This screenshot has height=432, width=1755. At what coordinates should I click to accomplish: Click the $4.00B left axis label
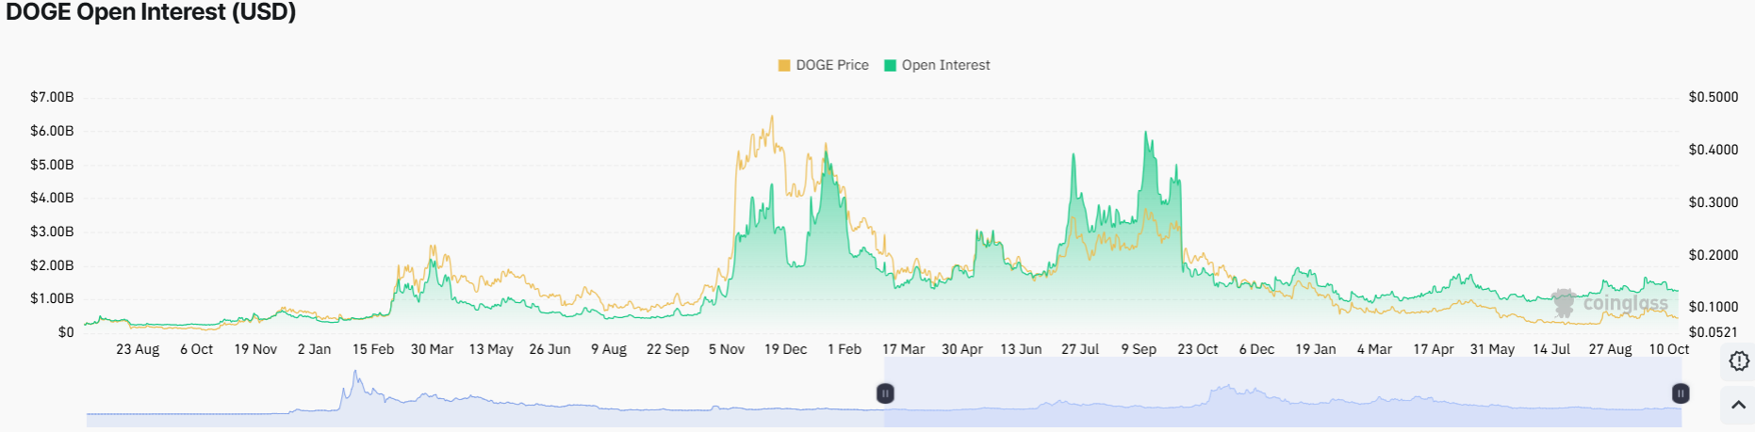click(x=52, y=198)
